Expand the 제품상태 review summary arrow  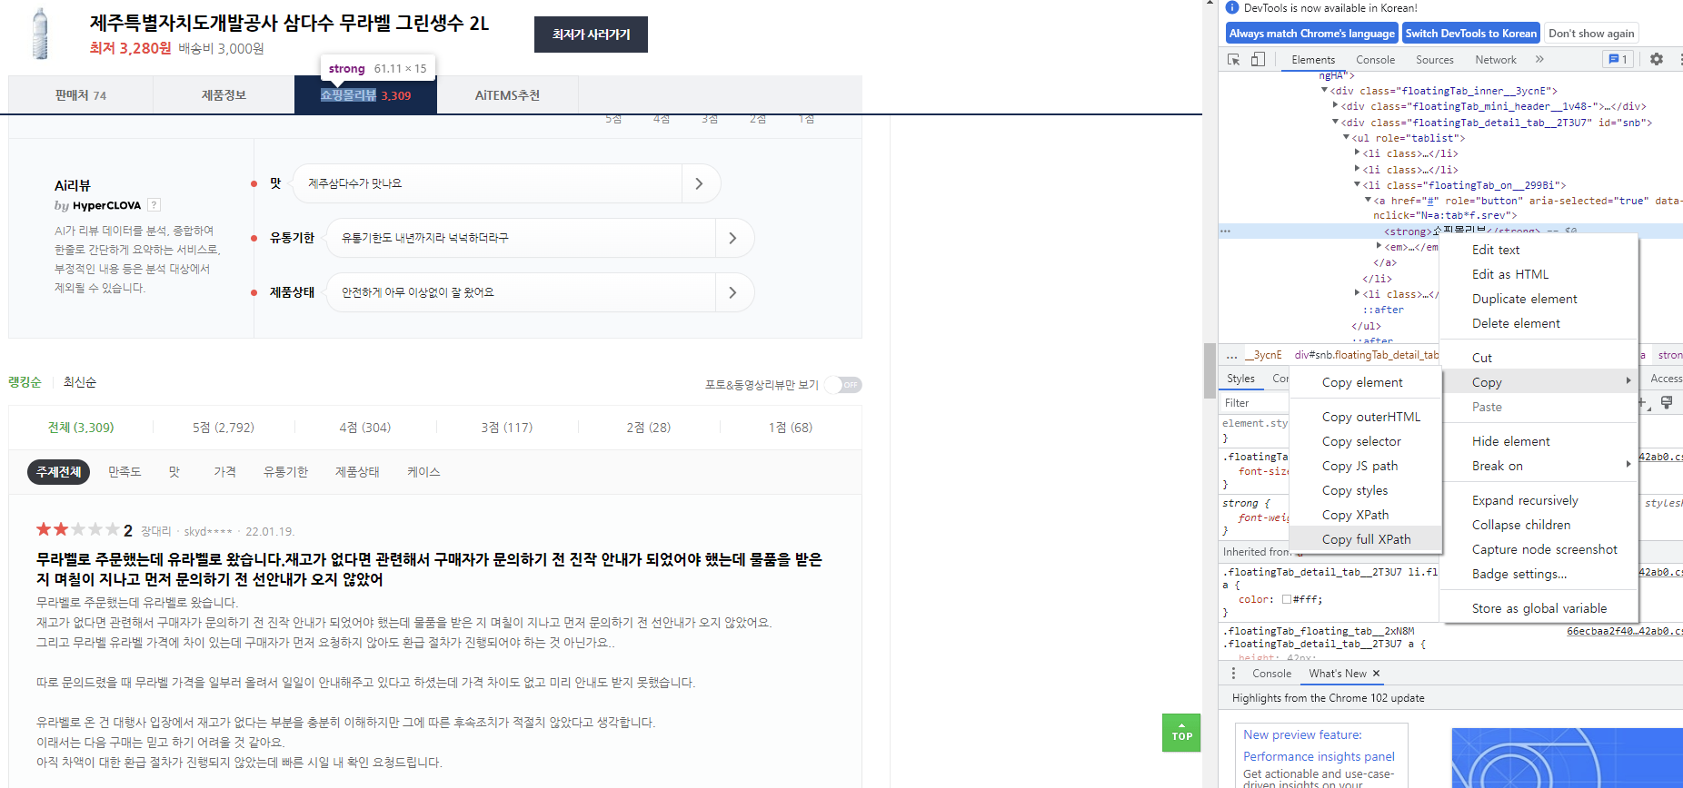[732, 292]
